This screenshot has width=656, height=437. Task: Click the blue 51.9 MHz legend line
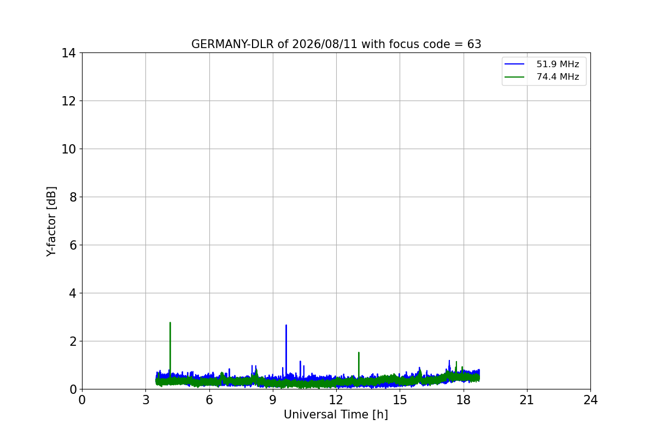[515, 64]
